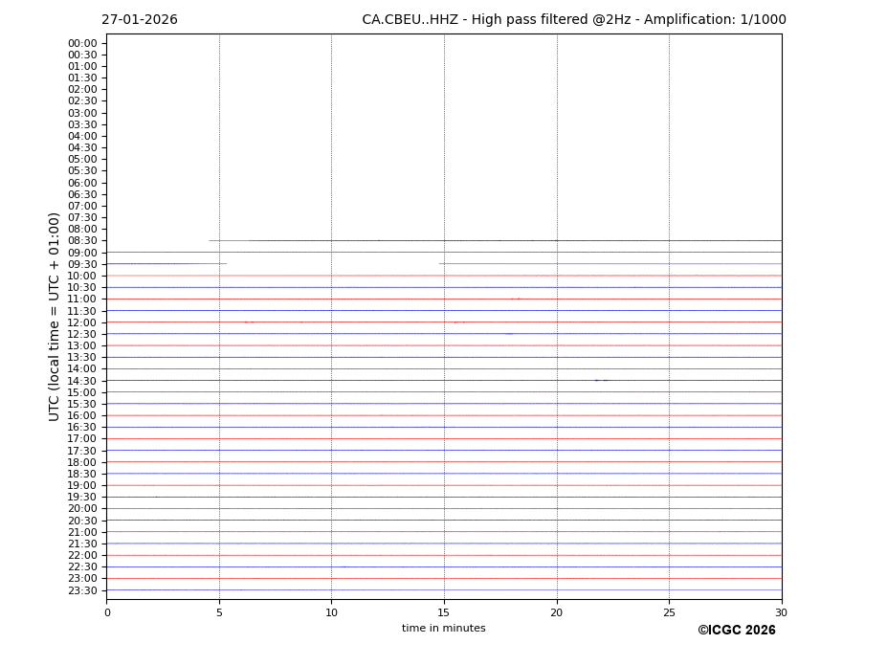
Task: Click the CA.CBEU..HHZ plot title
Action: (x=573, y=20)
